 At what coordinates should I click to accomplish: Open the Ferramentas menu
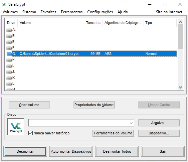pos(72,12)
